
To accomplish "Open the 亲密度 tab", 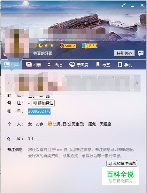I will [79, 65].
